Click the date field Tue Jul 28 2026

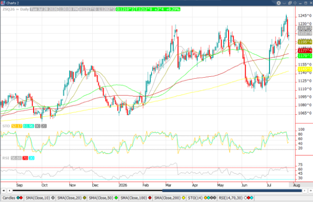tap(44, 9)
